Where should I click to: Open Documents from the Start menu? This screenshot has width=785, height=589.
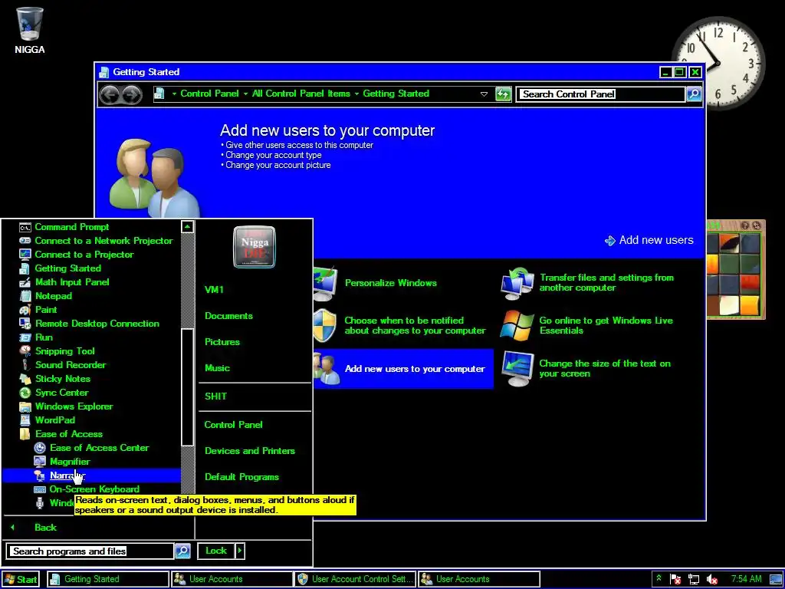(x=228, y=316)
